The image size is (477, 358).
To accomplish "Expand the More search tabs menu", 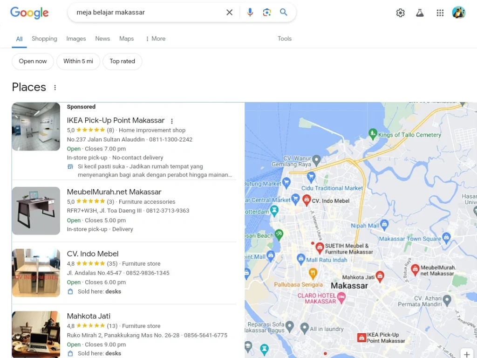I will (x=156, y=39).
